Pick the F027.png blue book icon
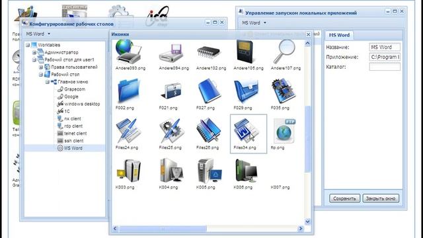Screen dimensions: 423x238 [x=210, y=91]
